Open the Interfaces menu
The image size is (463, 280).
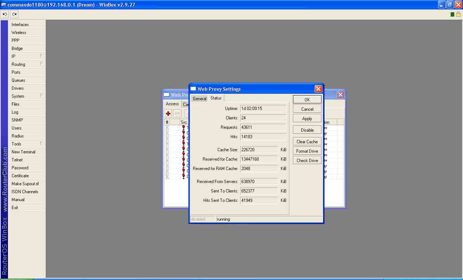pos(26,24)
